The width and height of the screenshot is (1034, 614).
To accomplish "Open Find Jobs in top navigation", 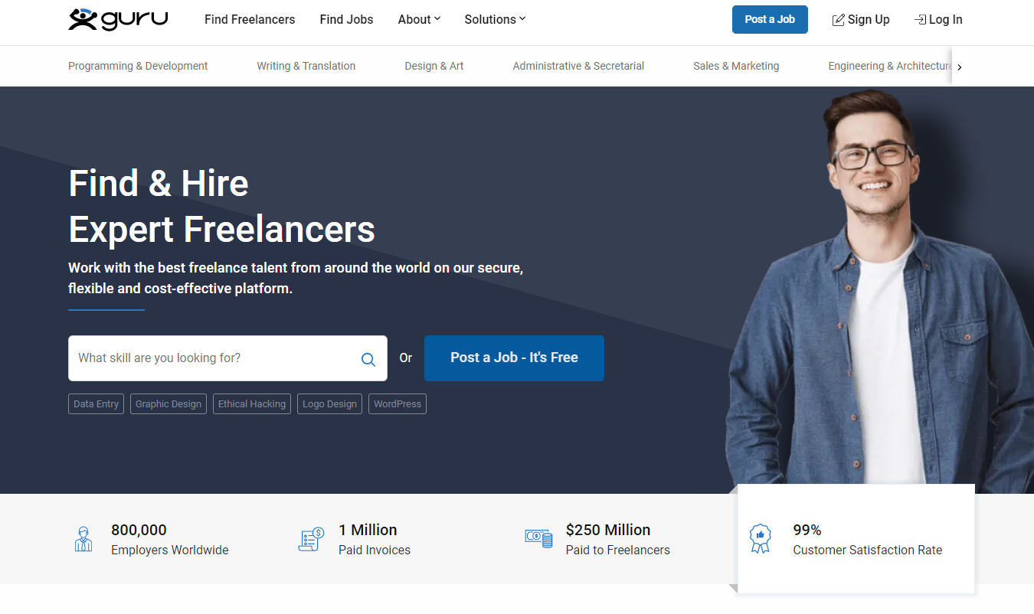I will 347,20.
